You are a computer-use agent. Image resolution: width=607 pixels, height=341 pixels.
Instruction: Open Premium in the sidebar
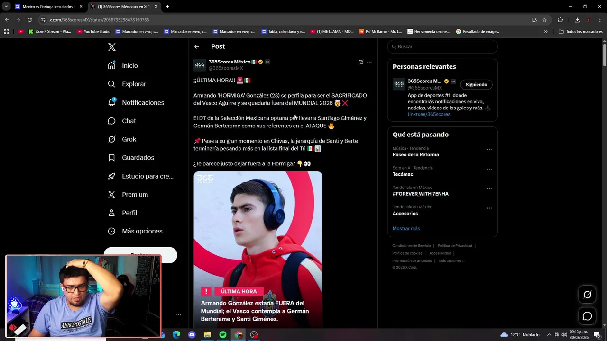(x=128, y=195)
